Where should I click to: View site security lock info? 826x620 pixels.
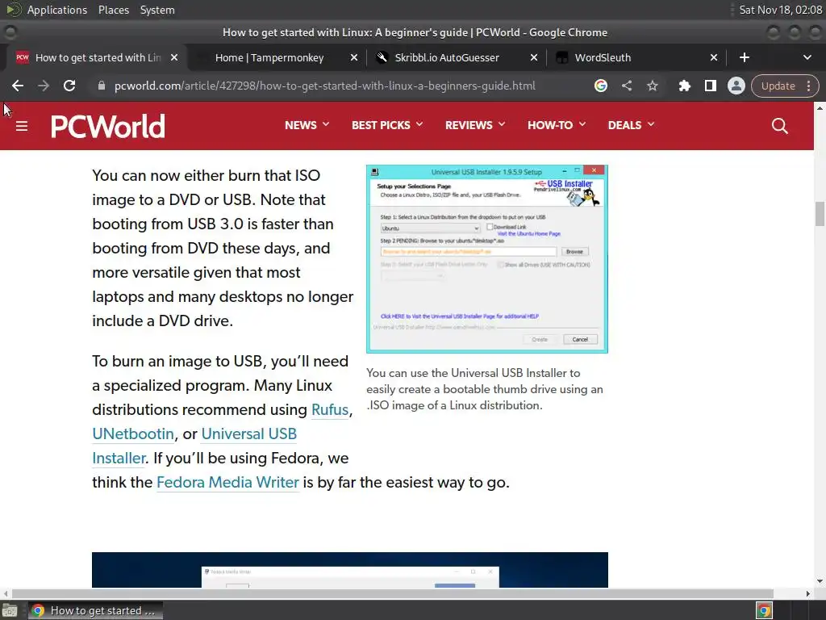pos(102,86)
